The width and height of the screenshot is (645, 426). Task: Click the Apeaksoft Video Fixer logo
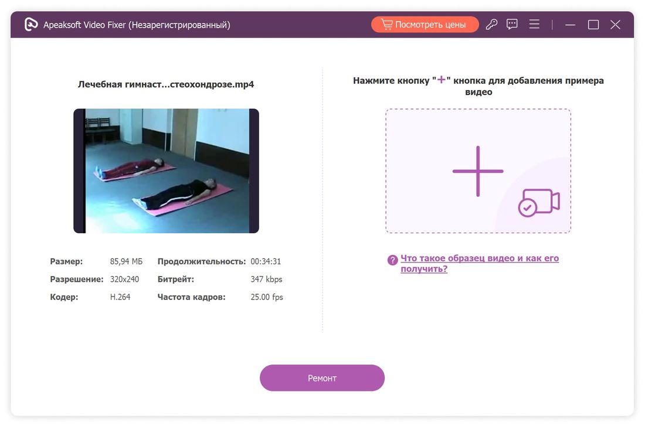point(30,24)
